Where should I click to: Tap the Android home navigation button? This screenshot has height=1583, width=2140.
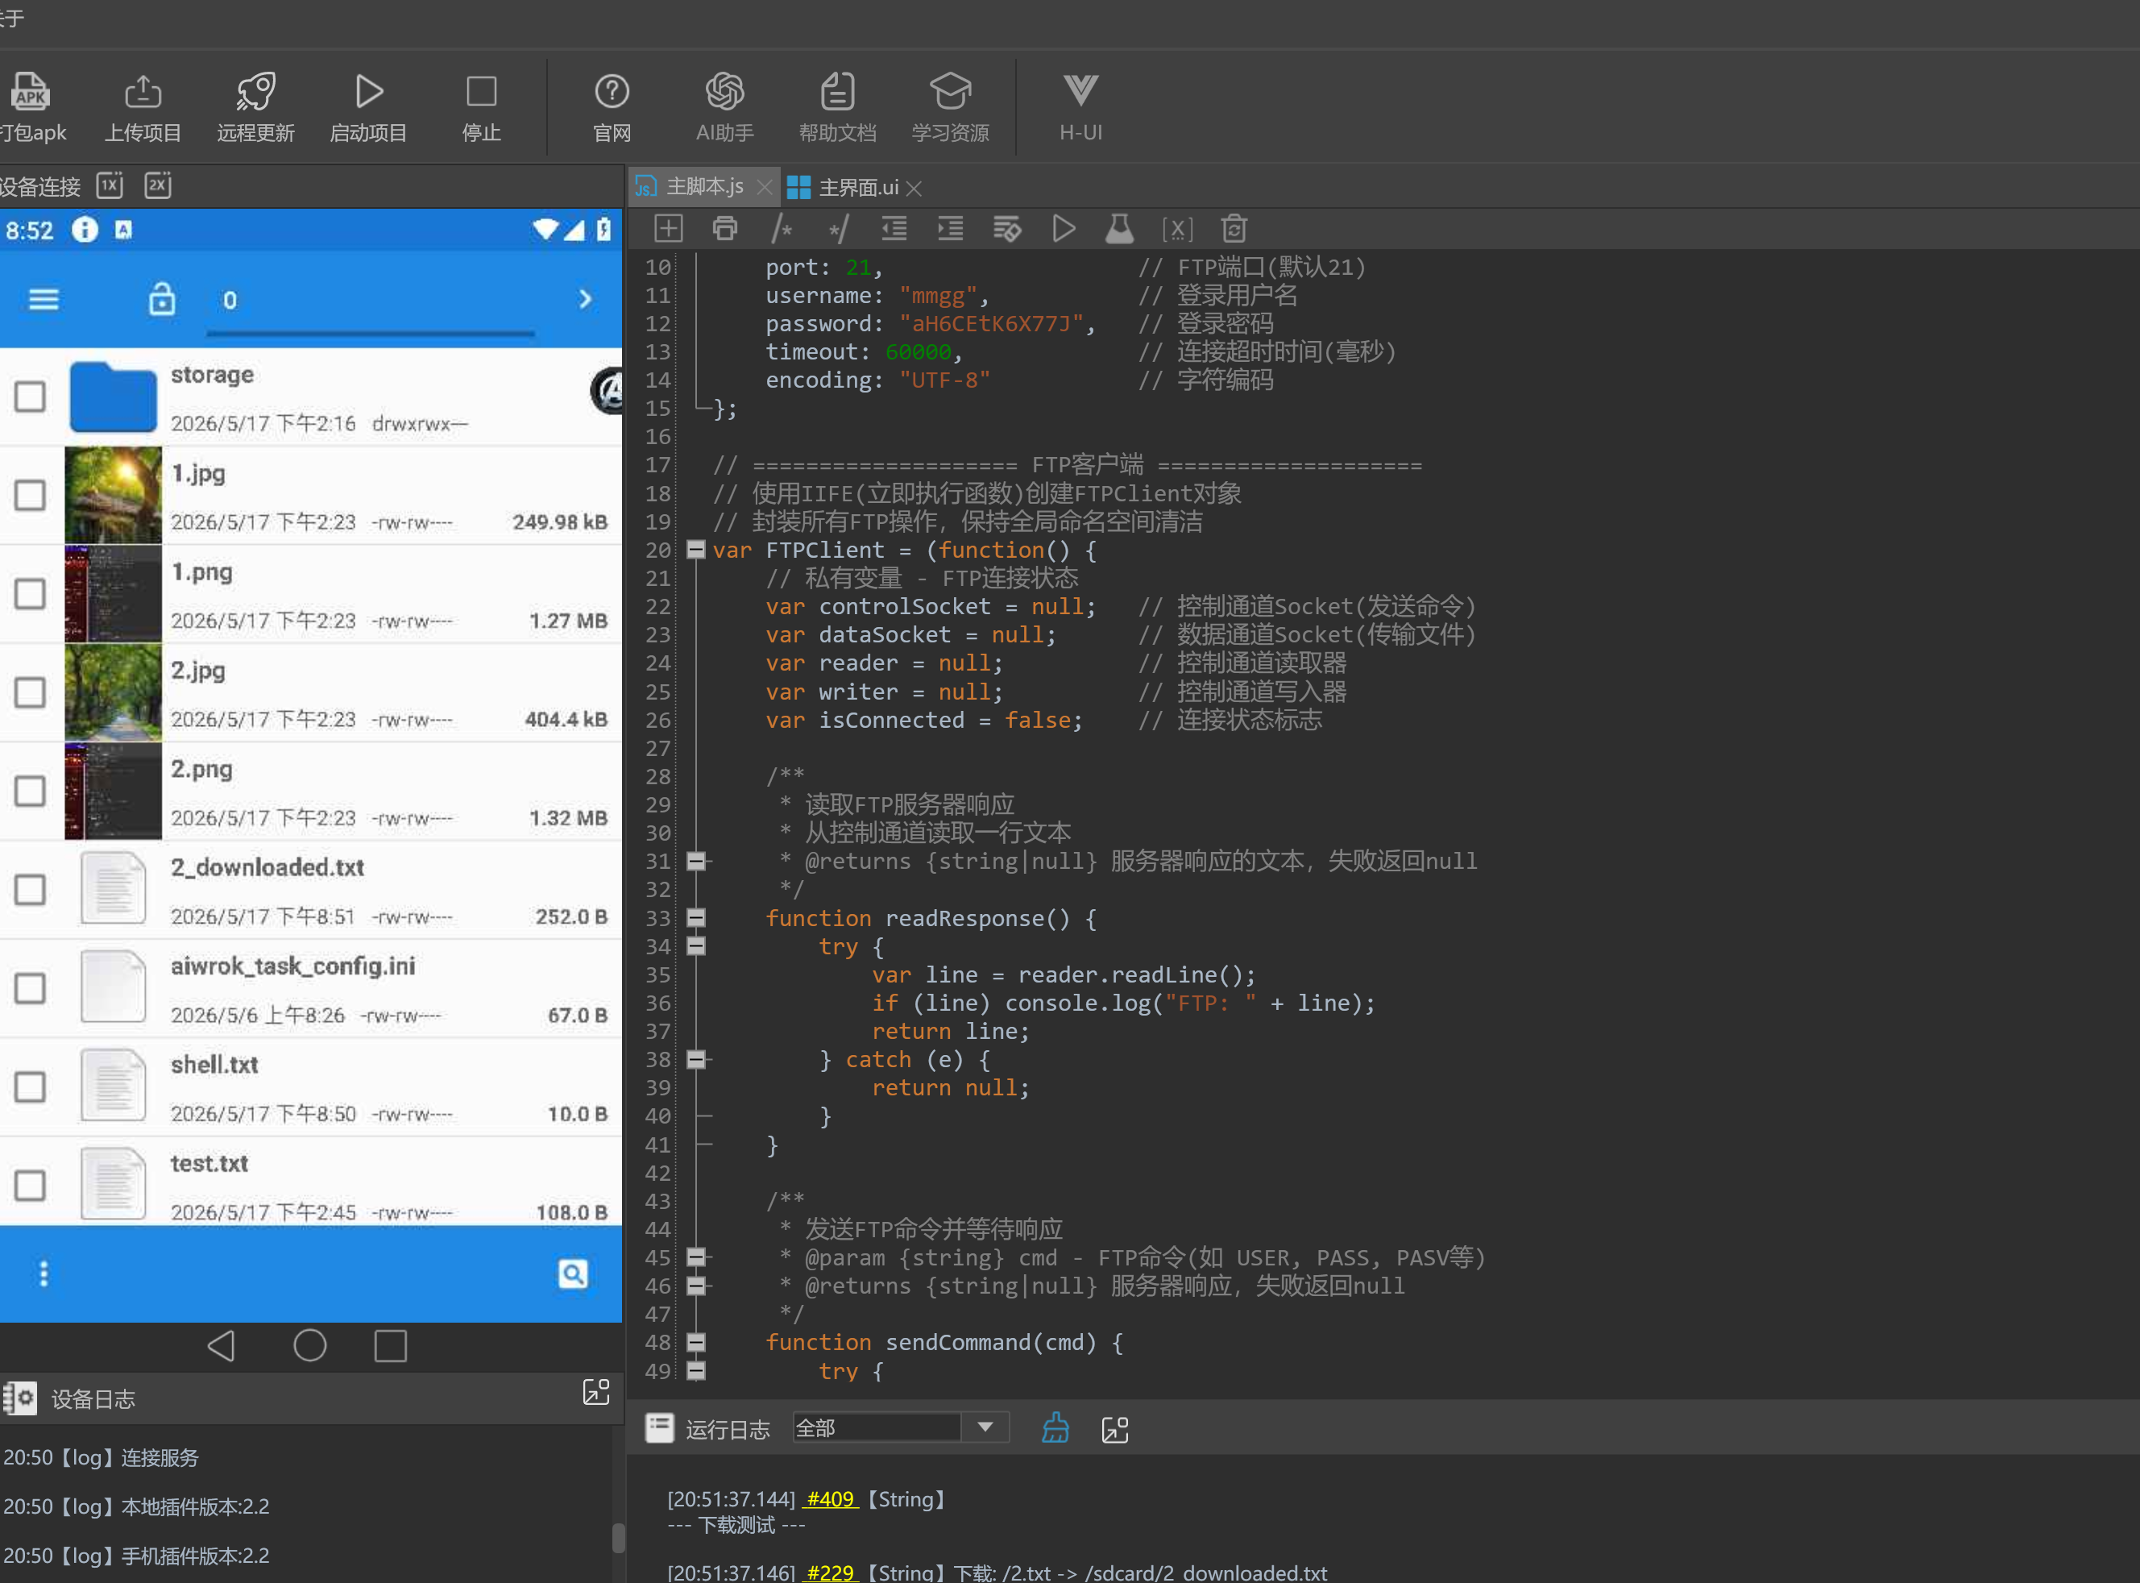[x=309, y=1345]
